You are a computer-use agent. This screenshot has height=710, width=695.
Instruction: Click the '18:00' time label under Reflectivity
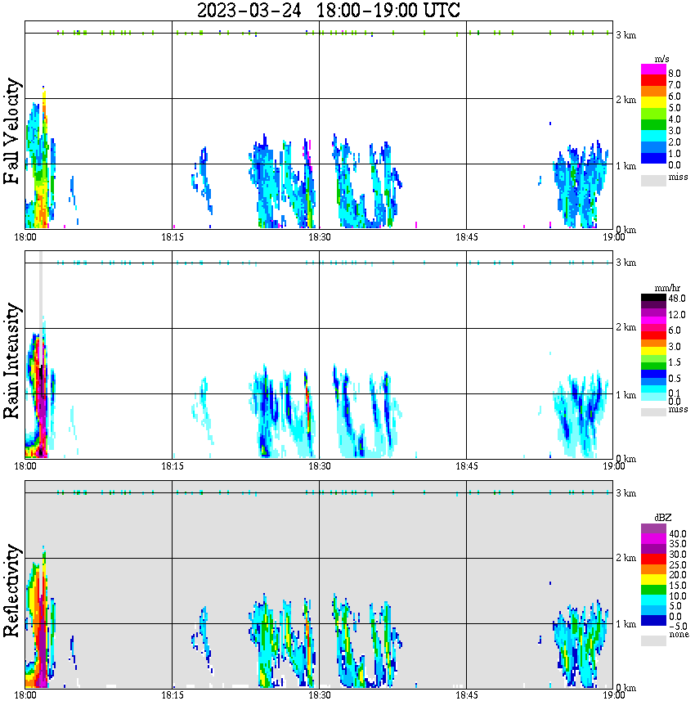pyautogui.click(x=25, y=695)
